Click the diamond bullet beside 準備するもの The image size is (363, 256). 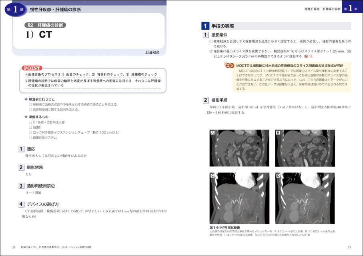point(26,116)
